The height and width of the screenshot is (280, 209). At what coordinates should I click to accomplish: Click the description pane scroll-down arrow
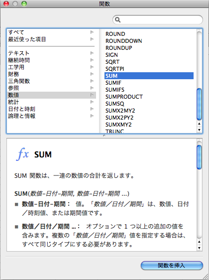199,248
